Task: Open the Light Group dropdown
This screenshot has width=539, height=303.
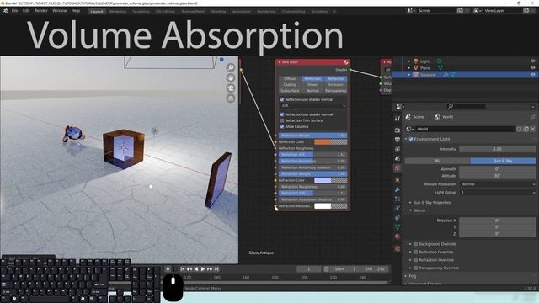Action: click(x=498, y=193)
